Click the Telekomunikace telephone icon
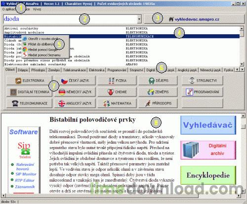 15,103
